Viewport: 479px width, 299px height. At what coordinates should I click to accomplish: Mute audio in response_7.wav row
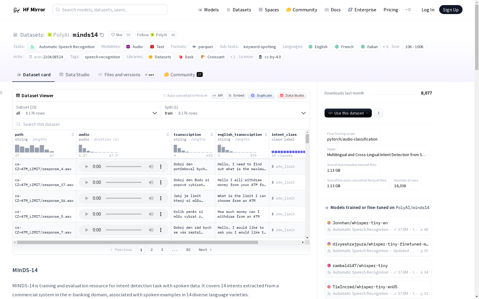151,230
